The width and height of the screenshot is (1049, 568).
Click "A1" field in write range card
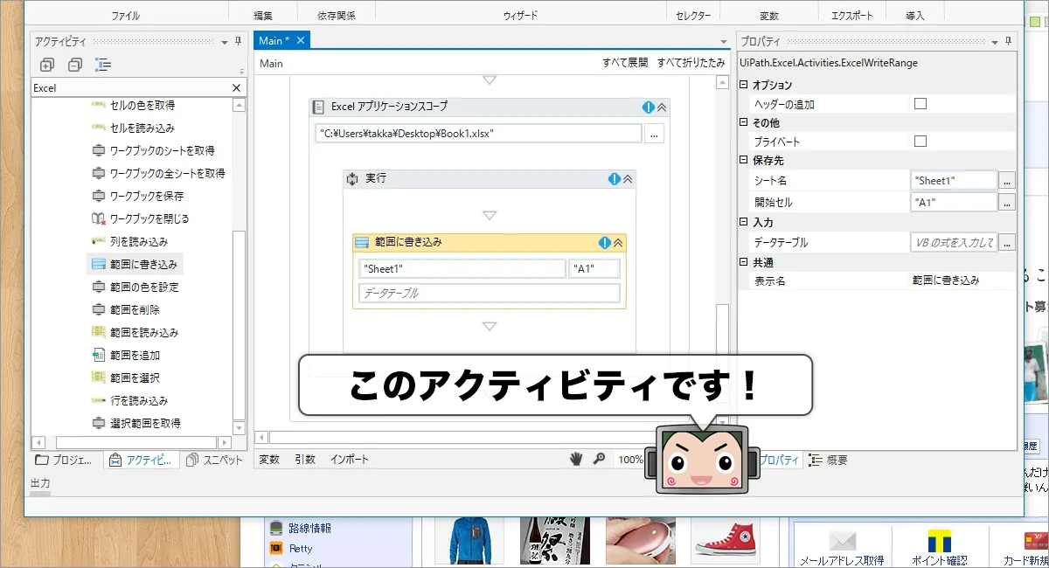point(594,269)
